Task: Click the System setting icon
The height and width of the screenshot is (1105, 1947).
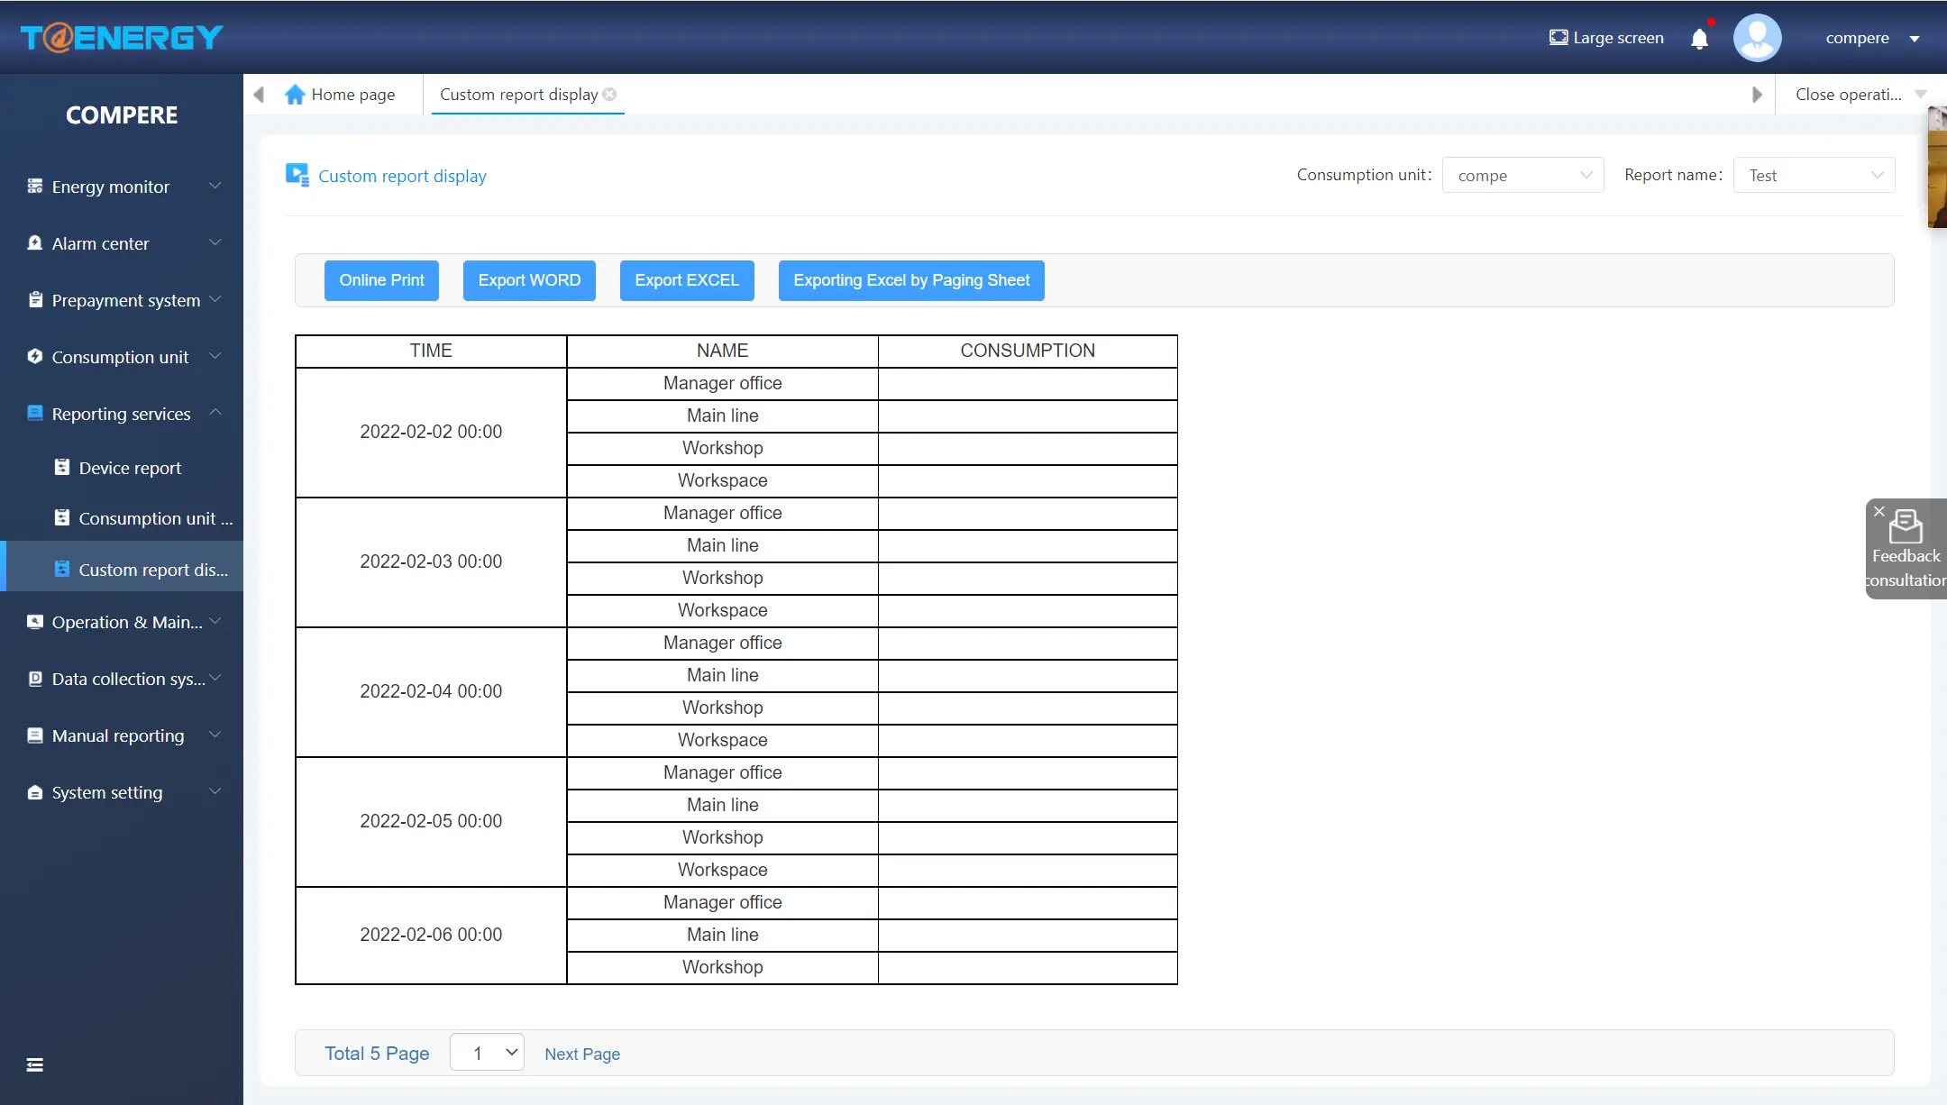Action: click(x=34, y=792)
